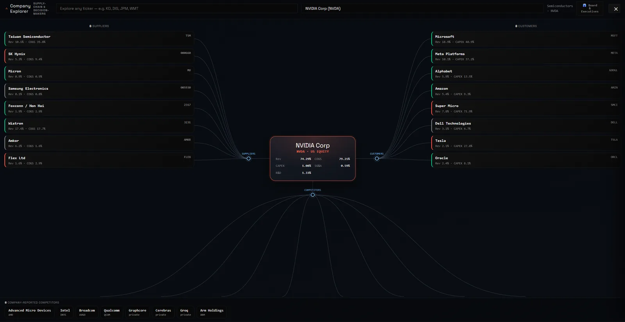This screenshot has height=322, width=625.
Task: Open the Microsoft customer card
Action: pos(526,39)
